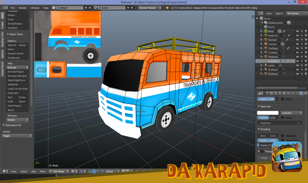Open the Scene properties tab icon
This screenshot has height=183, width=308.
point(276,93)
